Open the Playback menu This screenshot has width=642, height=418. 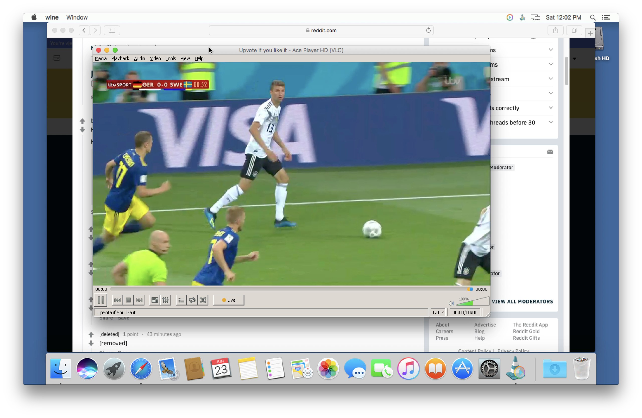[120, 58]
